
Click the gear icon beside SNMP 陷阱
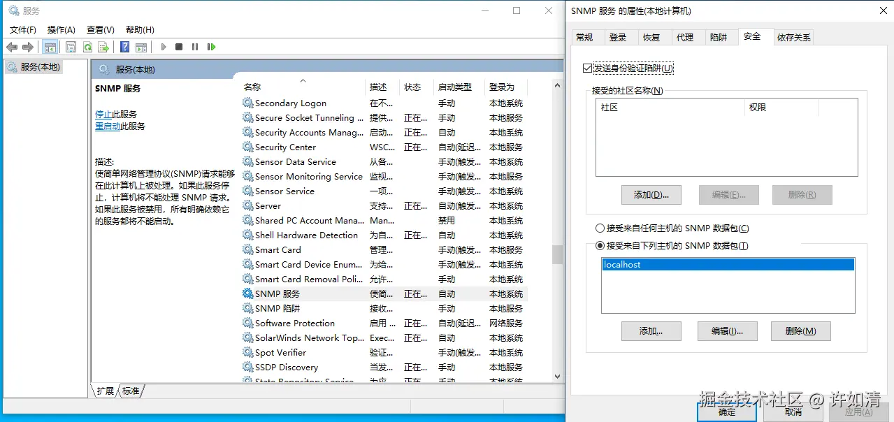(x=248, y=308)
